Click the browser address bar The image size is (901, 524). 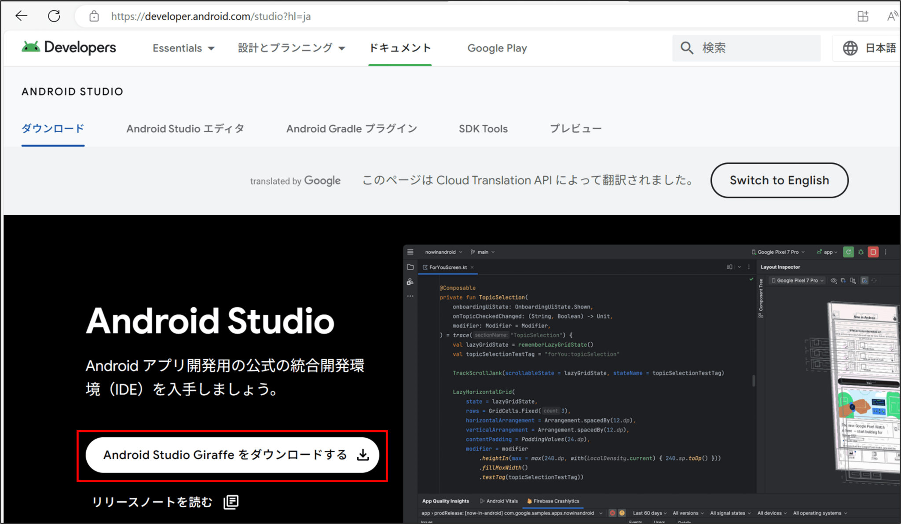pos(211,16)
